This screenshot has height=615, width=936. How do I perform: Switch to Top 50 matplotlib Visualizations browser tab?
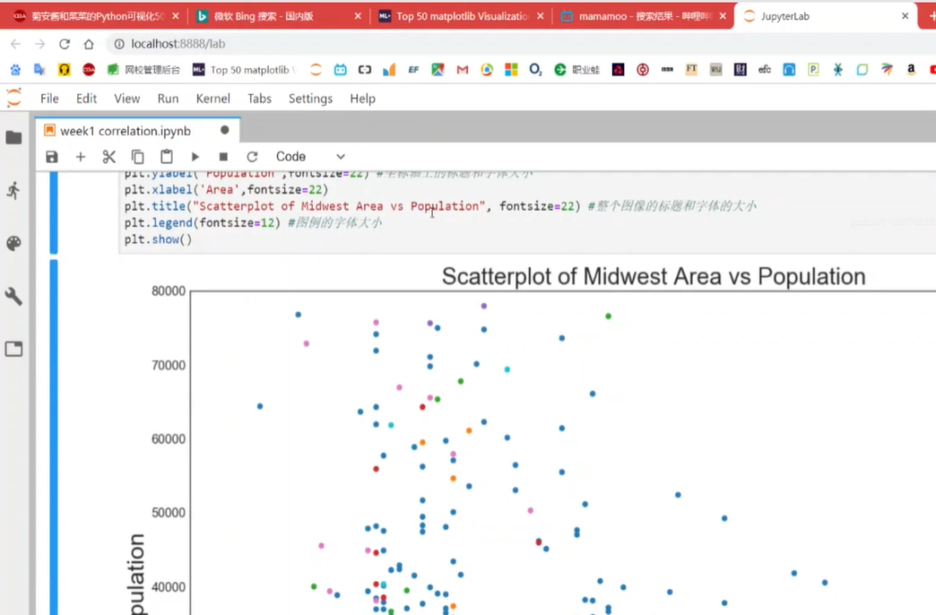click(461, 16)
